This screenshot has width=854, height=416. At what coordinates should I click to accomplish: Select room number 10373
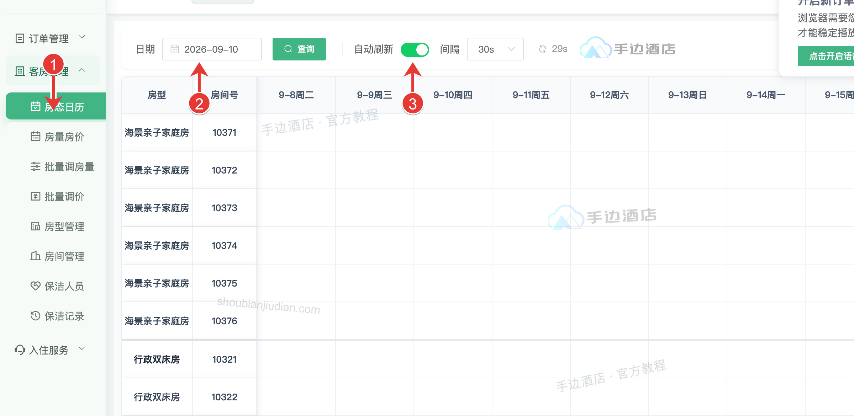[x=225, y=208]
